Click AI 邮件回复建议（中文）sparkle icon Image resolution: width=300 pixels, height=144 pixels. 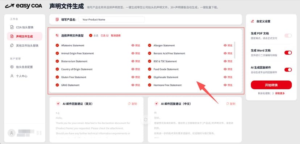[156, 104]
